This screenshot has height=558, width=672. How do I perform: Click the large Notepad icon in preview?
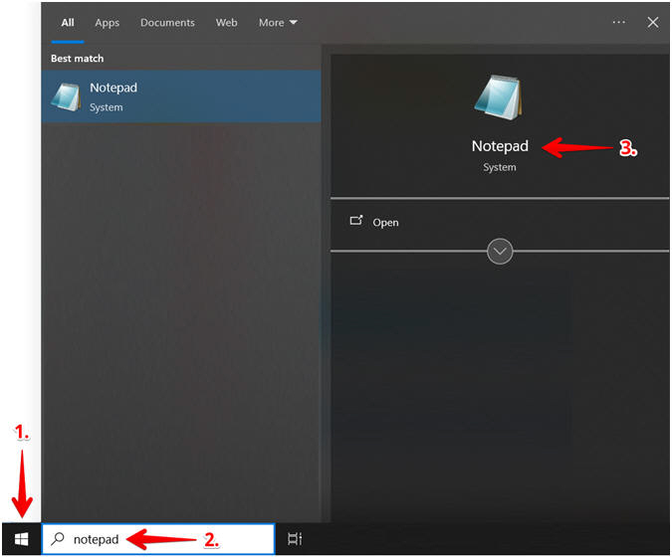[x=499, y=97]
